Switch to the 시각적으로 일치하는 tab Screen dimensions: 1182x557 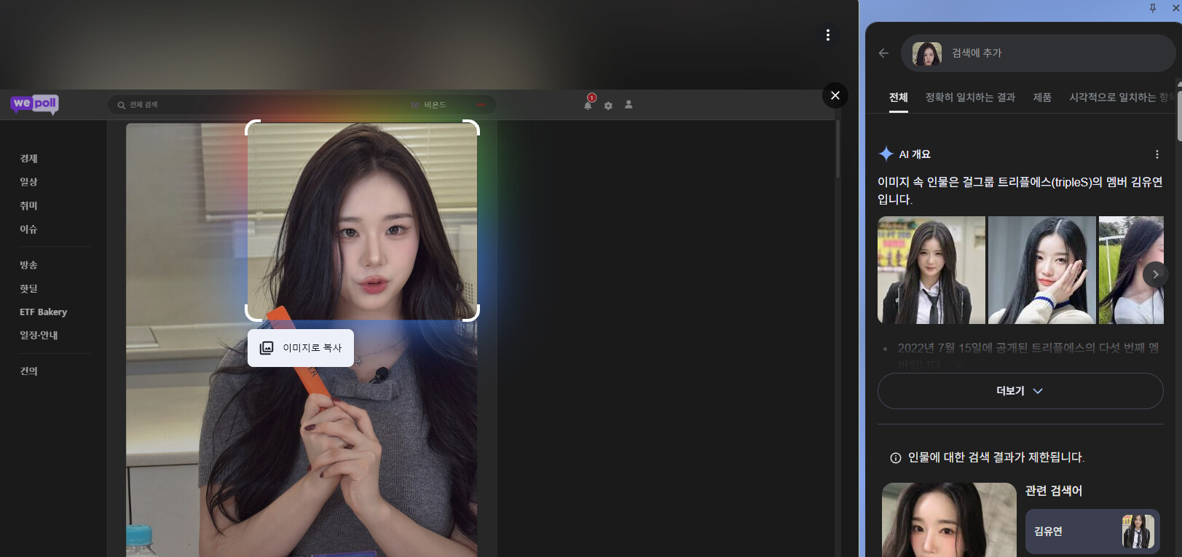pyautogui.click(x=1121, y=98)
